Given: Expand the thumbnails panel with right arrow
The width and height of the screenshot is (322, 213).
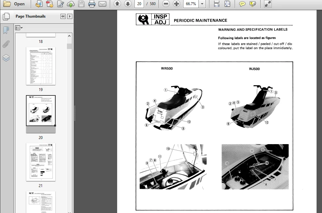Looking at the screenshot, I should [x=70, y=16].
